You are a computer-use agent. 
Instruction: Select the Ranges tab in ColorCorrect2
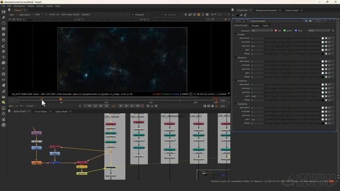coord(255,26)
